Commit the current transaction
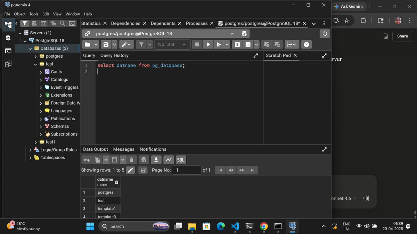Screen dimensions: 417x234 point(267,44)
